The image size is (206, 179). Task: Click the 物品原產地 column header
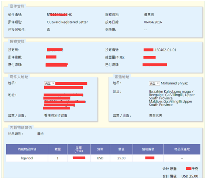tap(182, 149)
